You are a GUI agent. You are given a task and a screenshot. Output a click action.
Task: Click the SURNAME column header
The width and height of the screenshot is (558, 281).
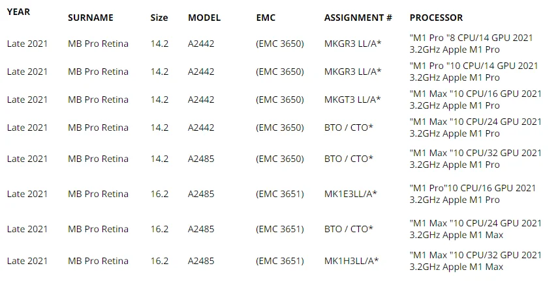point(91,18)
